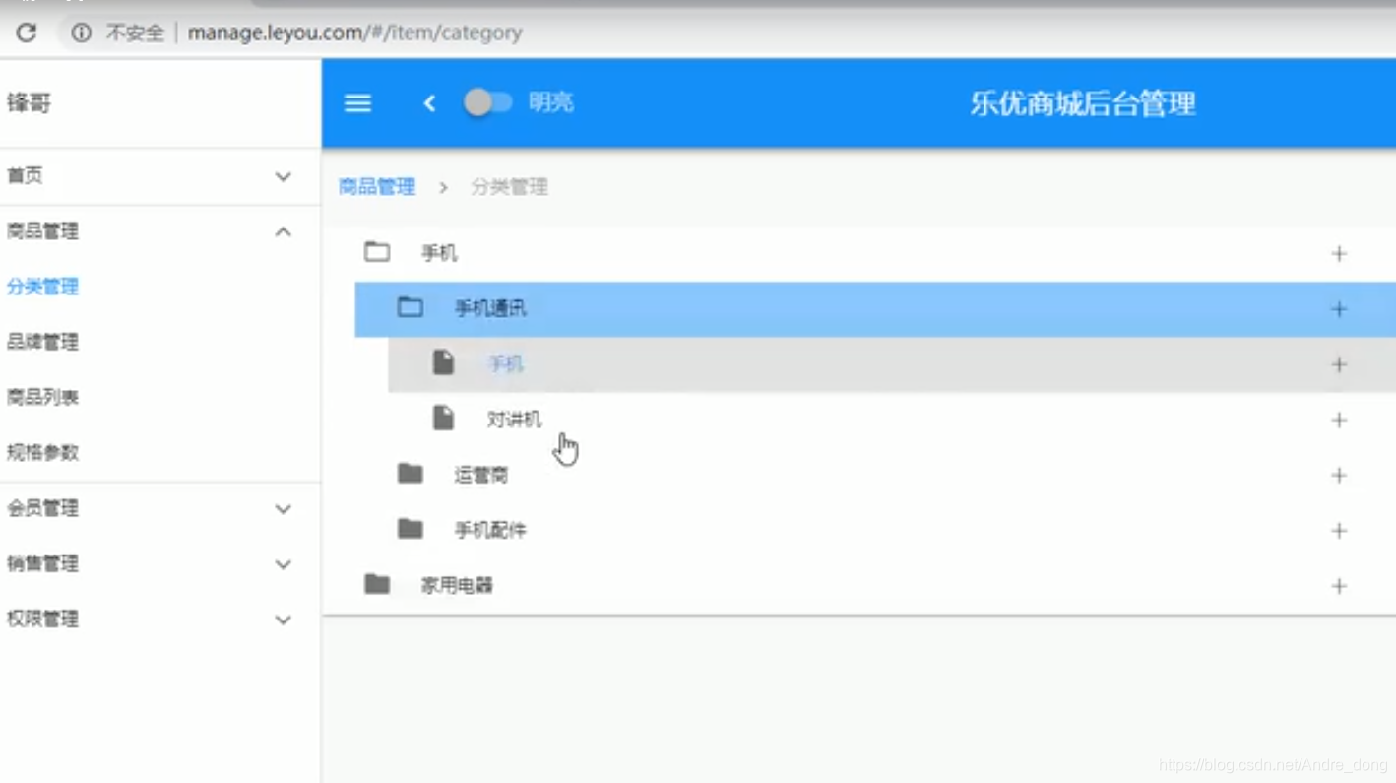
Task: Open 分类管理 in the sidebar
Action: [42, 287]
